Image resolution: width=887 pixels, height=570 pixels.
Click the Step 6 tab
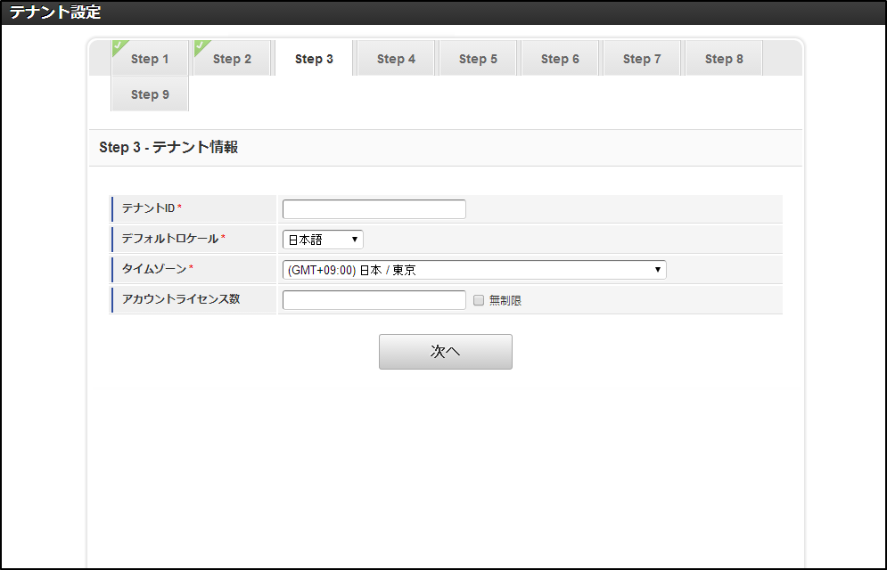point(560,59)
